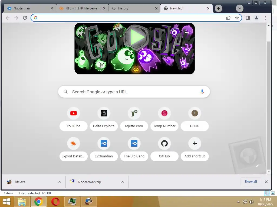This screenshot has width=277, height=207.
Task: Close the New Tab tab
Action: (208, 8)
